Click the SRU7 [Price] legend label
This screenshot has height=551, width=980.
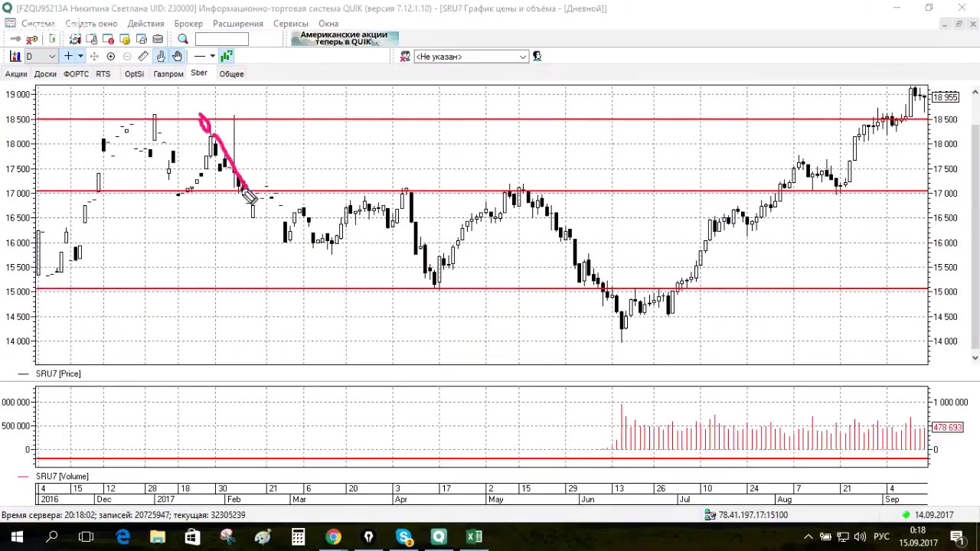point(58,373)
